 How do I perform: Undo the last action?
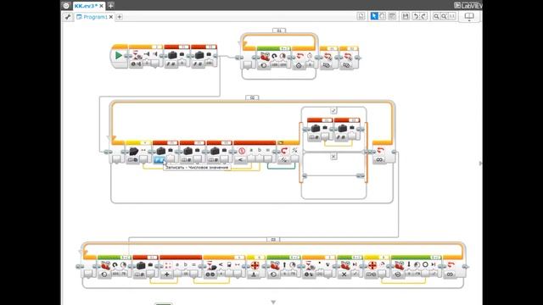coord(416,16)
